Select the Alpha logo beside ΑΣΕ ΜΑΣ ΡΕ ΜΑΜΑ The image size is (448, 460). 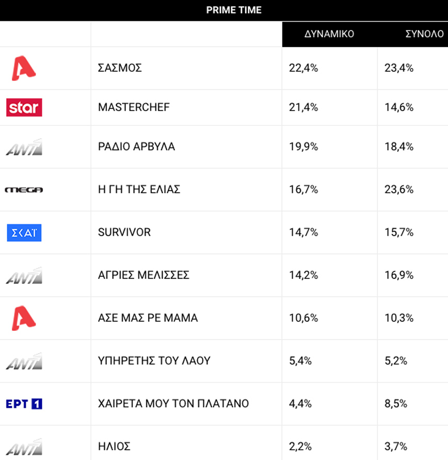pyautogui.click(x=24, y=318)
